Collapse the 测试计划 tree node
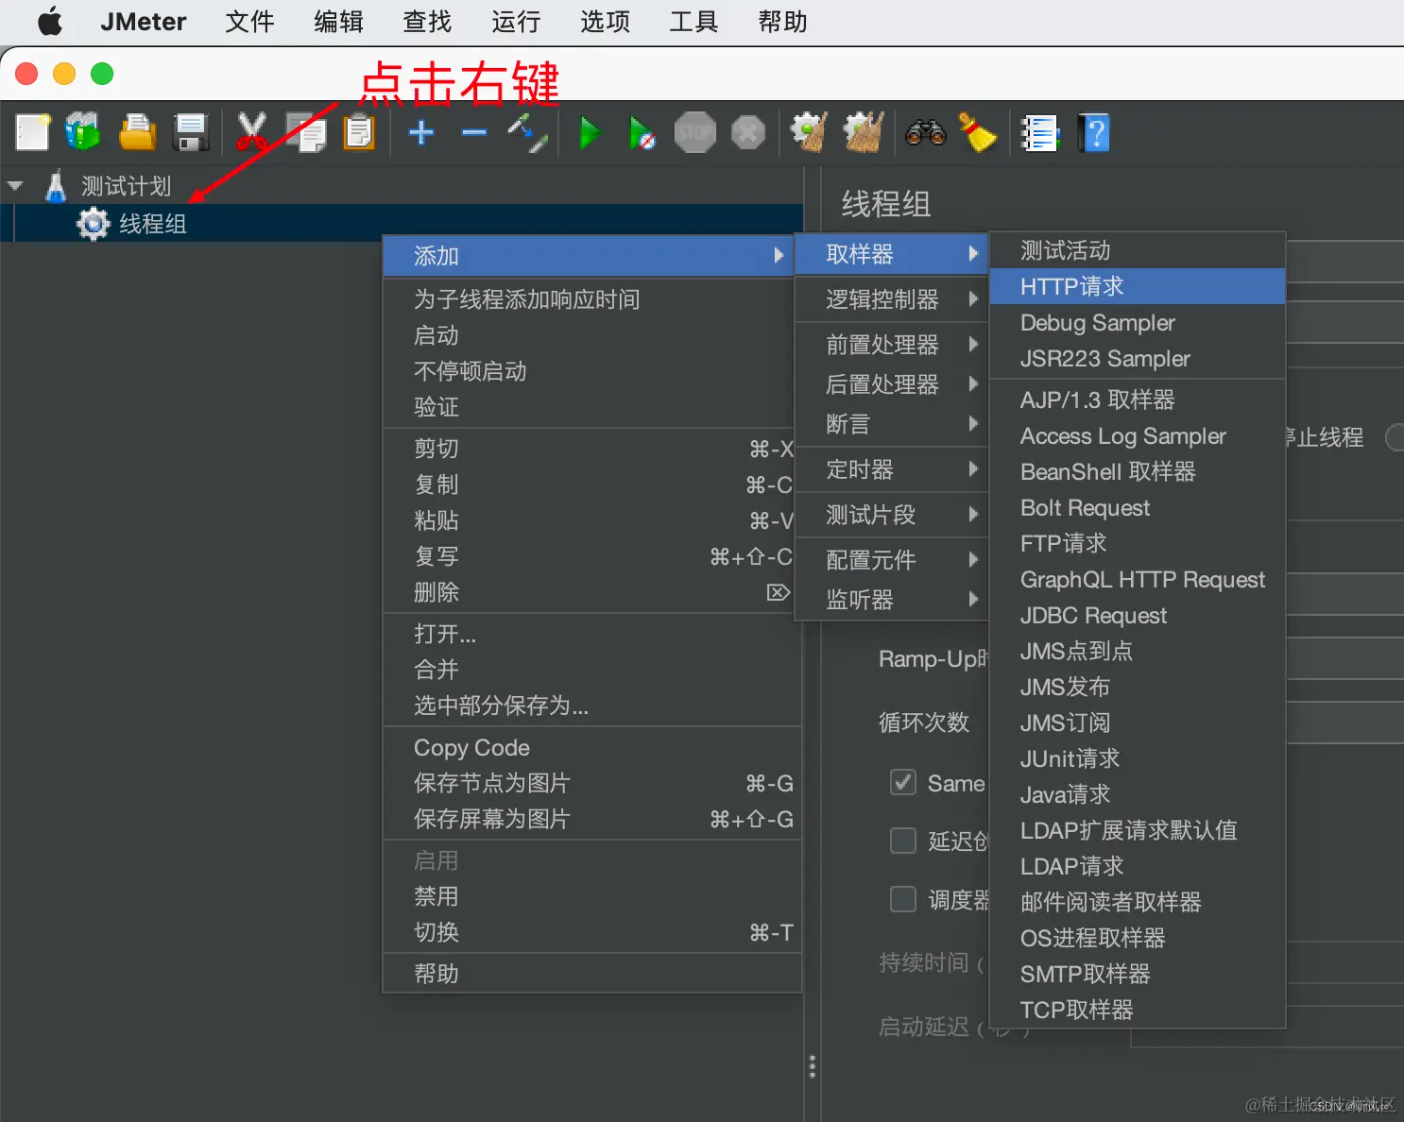Viewport: 1404px width, 1122px height. 15,186
